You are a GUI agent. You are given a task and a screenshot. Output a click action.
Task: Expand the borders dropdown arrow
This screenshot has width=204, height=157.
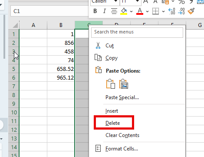click(x=163, y=11)
